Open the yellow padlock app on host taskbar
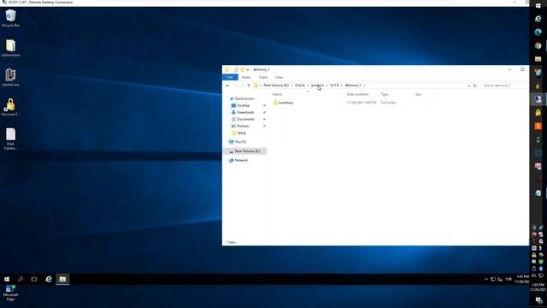The image size is (547, 308). (x=538, y=112)
